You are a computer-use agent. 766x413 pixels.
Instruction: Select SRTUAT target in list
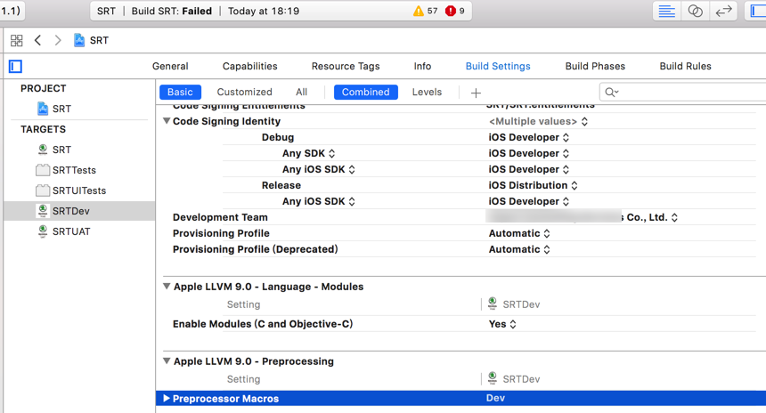point(70,231)
